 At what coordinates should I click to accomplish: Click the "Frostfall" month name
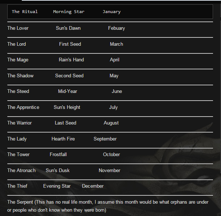(58, 154)
